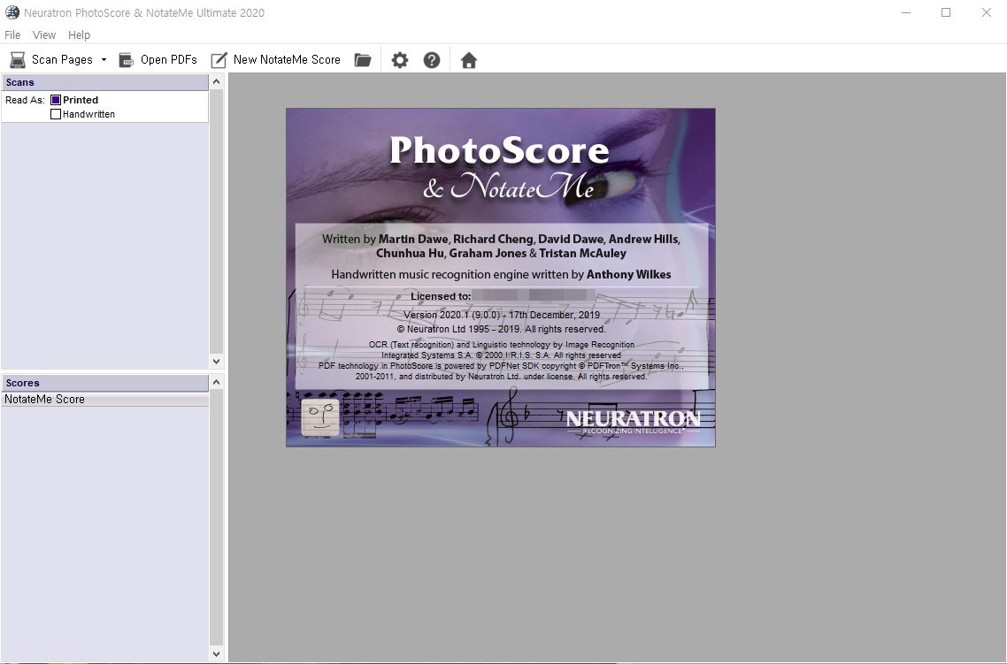This screenshot has width=1007, height=664.
Task: Click Scans panel scroll down arrow
Action: pos(217,362)
